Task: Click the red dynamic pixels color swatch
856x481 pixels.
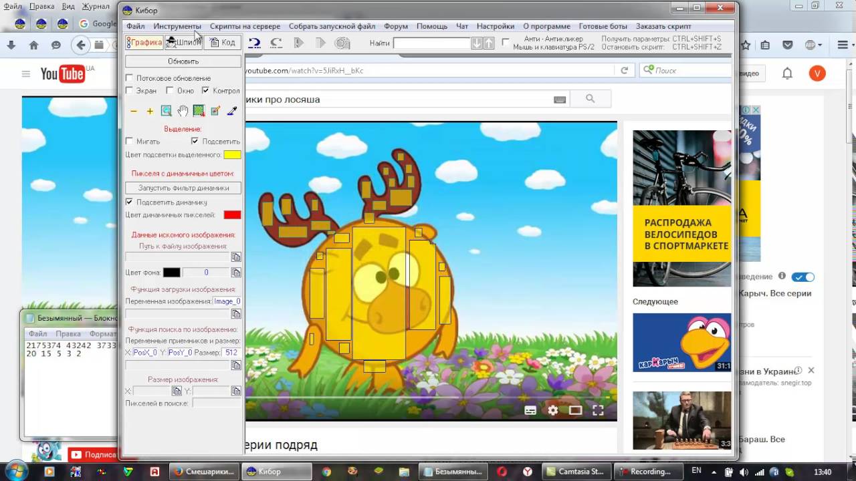Action: pyautogui.click(x=232, y=215)
